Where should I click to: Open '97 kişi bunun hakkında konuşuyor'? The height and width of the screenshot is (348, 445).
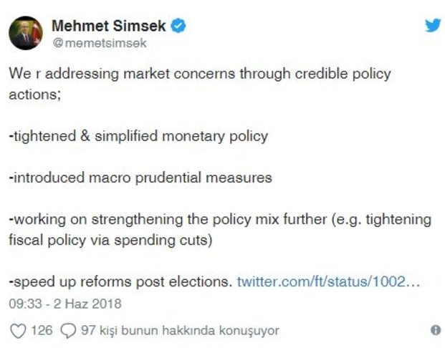(180, 331)
